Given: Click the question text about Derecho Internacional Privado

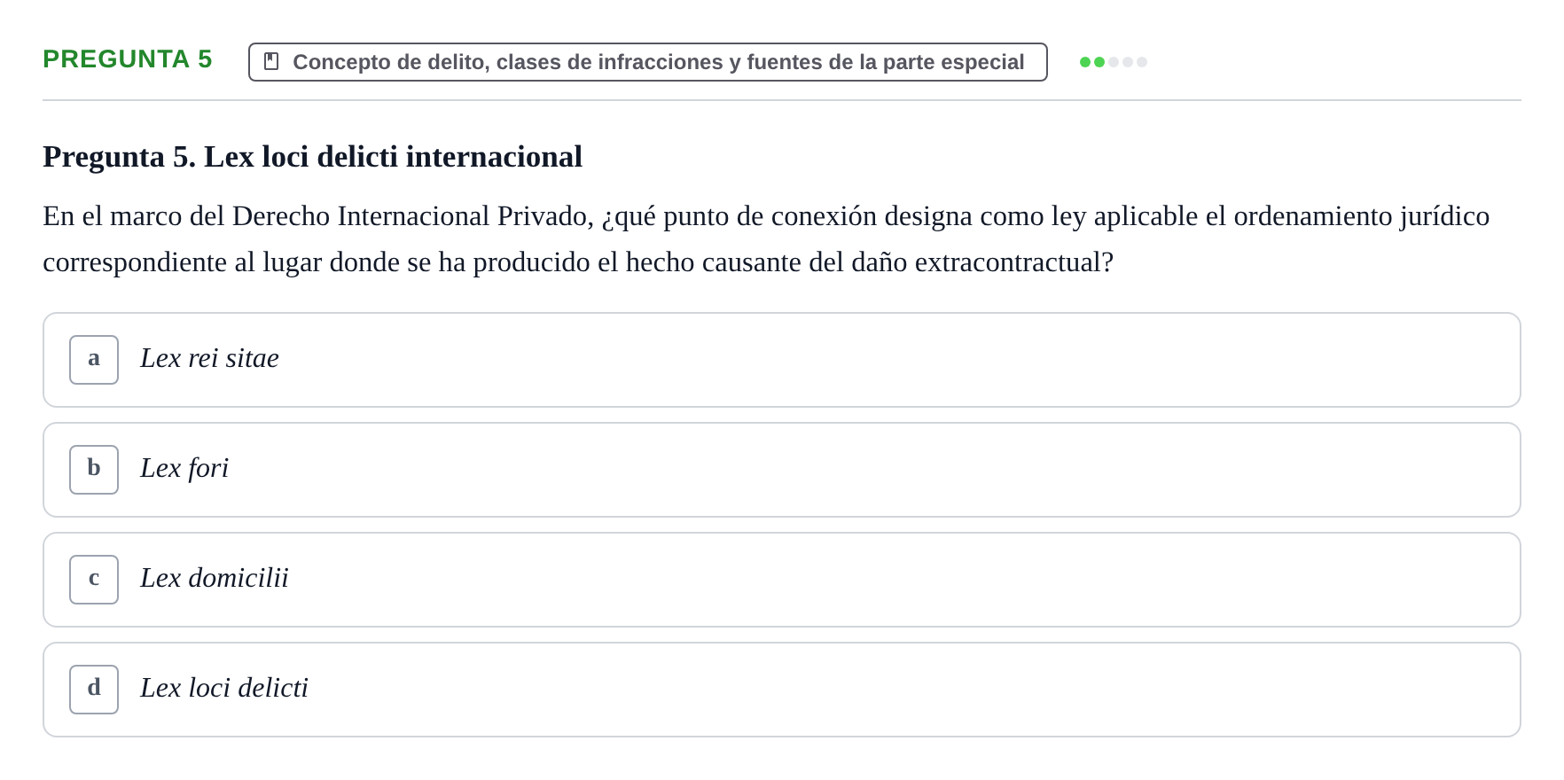Looking at the screenshot, I should [x=766, y=239].
